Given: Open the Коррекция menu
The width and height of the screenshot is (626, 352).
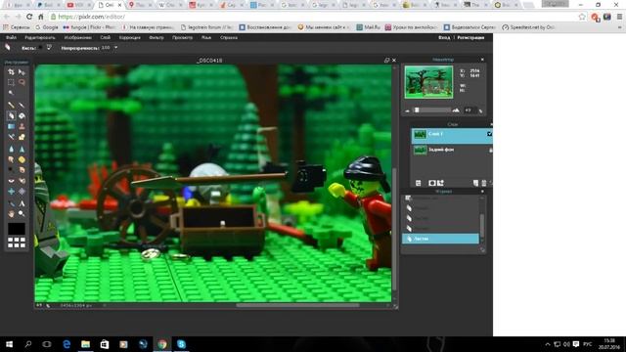Looking at the screenshot, I should [x=130, y=37].
